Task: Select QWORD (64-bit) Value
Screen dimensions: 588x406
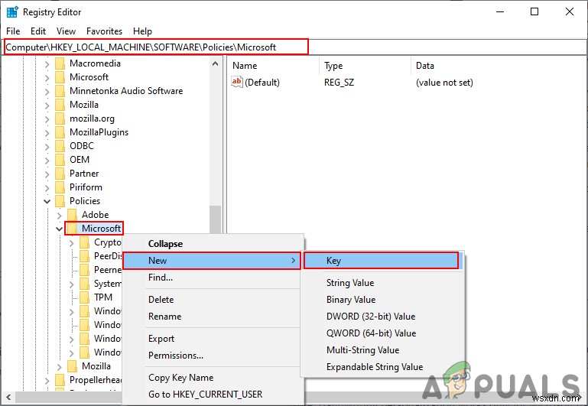Action: pos(382,333)
